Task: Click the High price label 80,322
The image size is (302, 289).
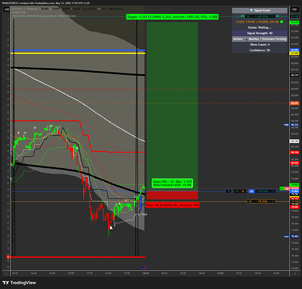Action: click(x=294, y=125)
